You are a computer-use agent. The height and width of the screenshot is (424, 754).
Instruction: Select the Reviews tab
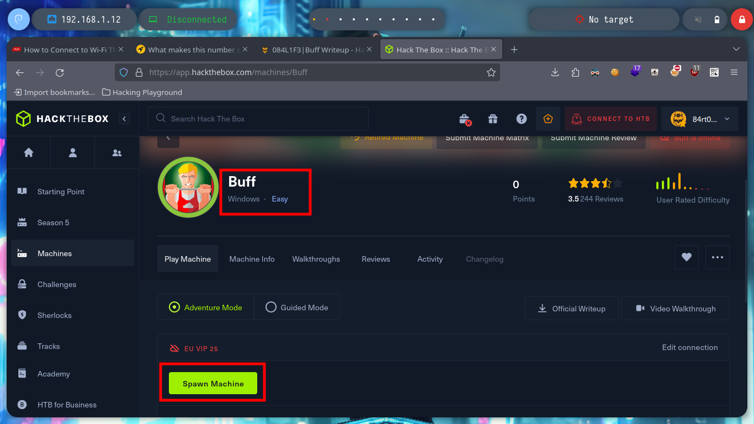coord(376,259)
